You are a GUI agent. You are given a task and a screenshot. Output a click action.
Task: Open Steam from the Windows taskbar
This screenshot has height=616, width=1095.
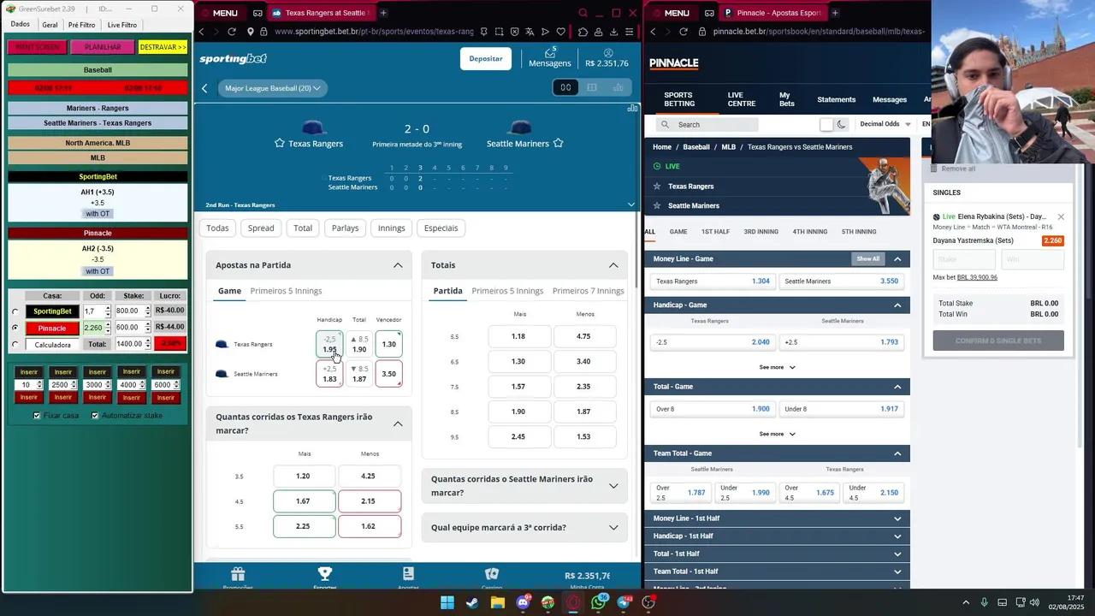point(472,602)
